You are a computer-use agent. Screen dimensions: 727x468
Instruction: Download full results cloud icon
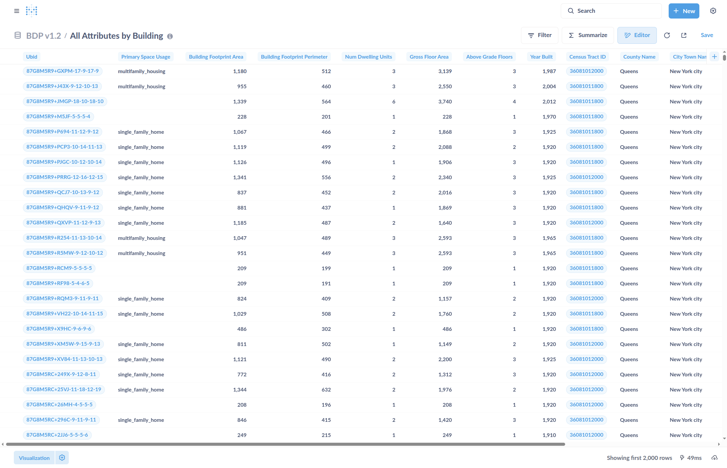[x=714, y=458]
